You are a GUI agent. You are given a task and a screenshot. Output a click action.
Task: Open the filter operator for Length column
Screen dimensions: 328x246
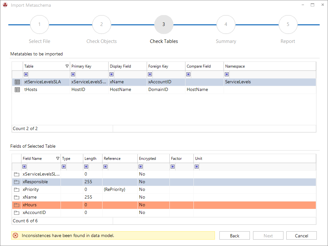click(x=86, y=167)
